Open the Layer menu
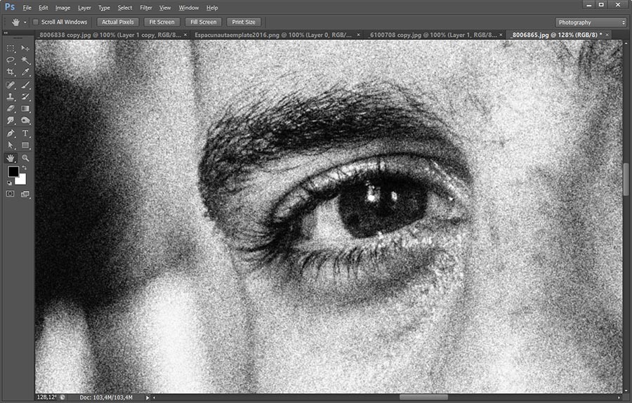This screenshot has height=403, width=632. [x=84, y=8]
